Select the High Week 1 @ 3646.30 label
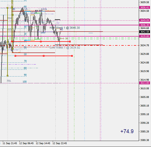 click(65, 28)
